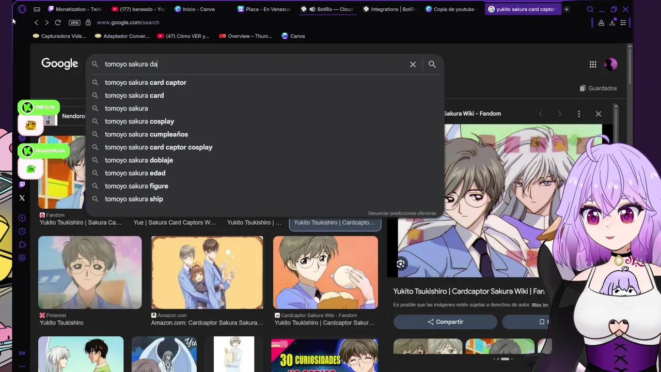Open the Pinterest Yukito Tsukishiro image result
Viewport: 661px width, 372px height.
pyautogui.click(x=90, y=272)
